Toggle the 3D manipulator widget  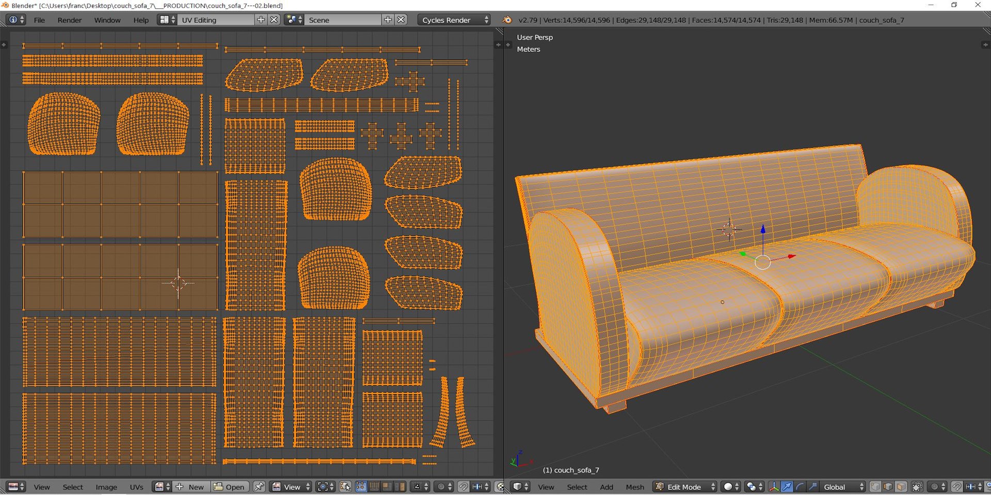[774, 487]
